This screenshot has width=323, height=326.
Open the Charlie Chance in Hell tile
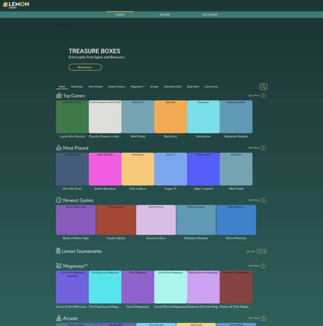point(105,117)
